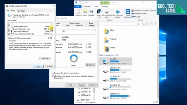This screenshot has height=105, width=187.
Task: Click the This PC vertical scrollbar down arrow
Action: tap(158, 99)
